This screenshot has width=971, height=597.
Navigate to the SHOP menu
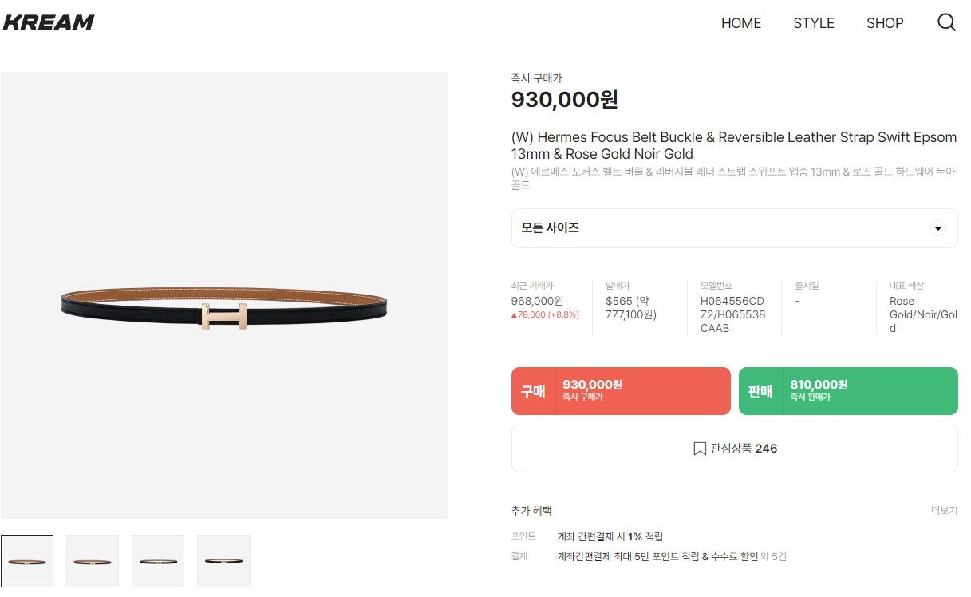885,23
